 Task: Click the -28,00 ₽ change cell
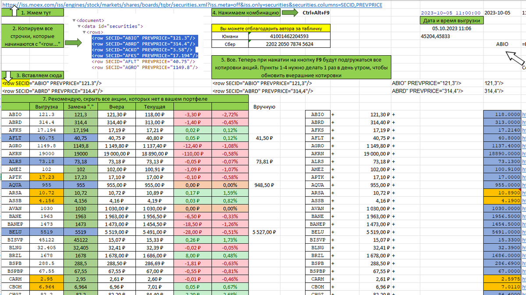[193, 232]
